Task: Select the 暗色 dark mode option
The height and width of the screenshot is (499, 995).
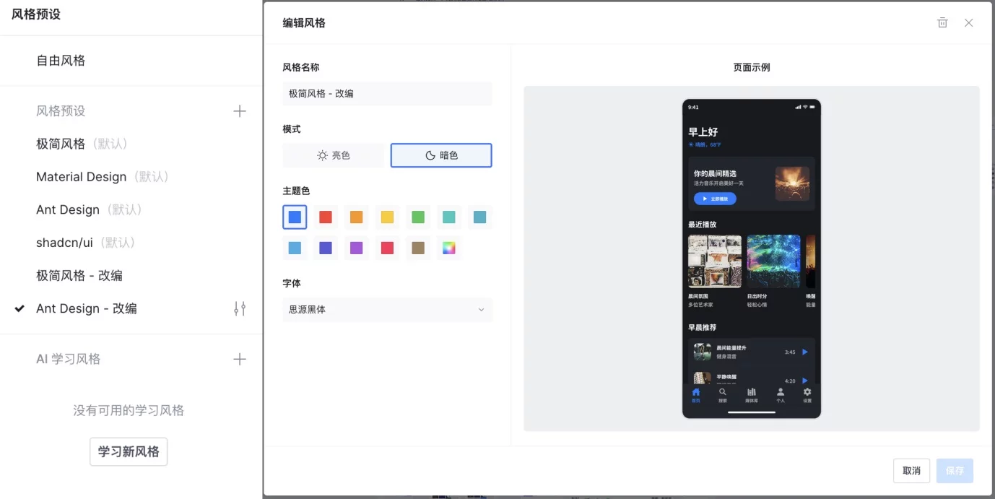Action: 441,155
